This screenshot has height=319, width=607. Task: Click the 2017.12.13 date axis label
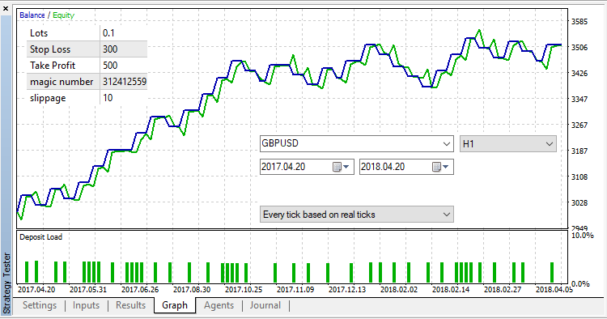(347, 290)
